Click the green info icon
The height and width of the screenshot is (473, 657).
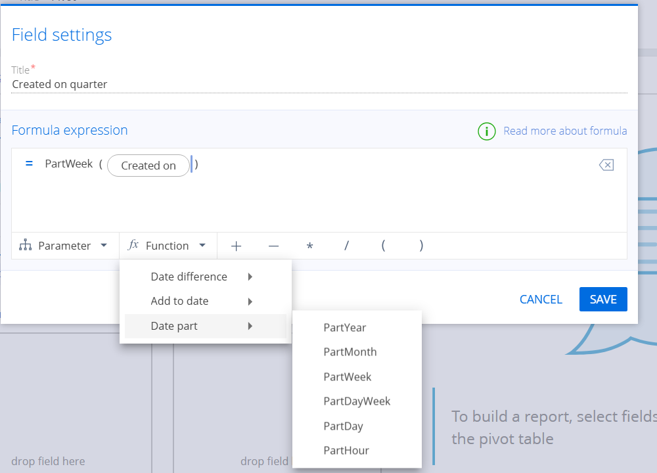point(486,131)
